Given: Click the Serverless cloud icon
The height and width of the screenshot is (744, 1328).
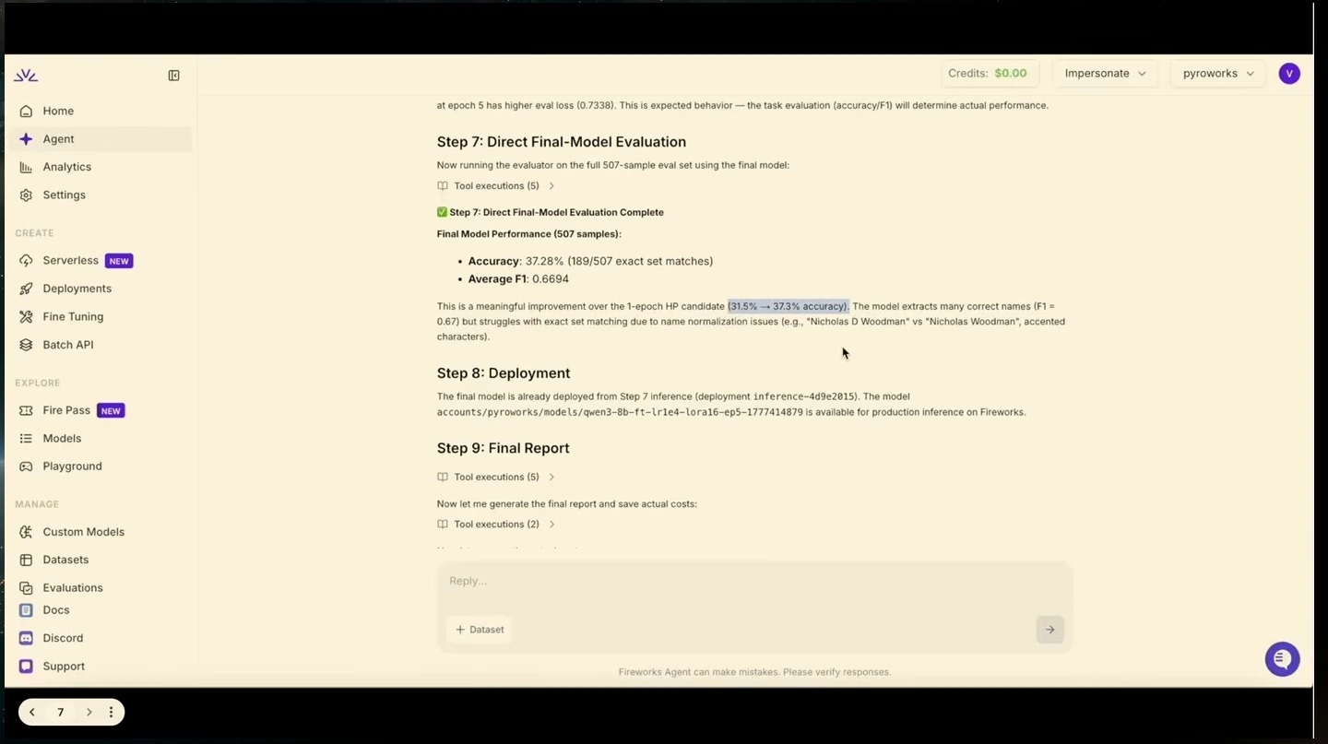Looking at the screenshot, I should 26,261.
